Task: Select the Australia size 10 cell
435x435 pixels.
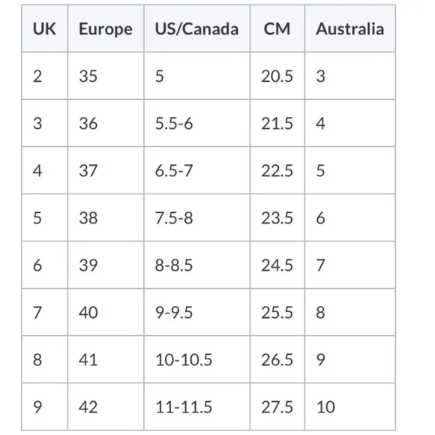Action: pyautogui.click(x=350, y=407)
